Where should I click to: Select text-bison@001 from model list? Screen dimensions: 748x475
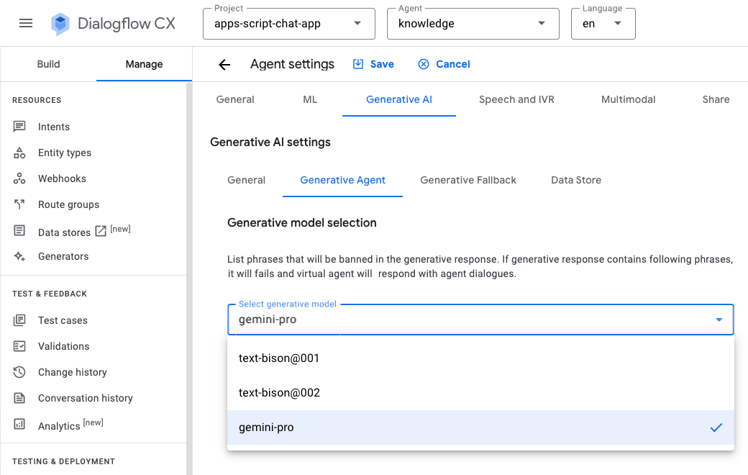click(279, 358)
